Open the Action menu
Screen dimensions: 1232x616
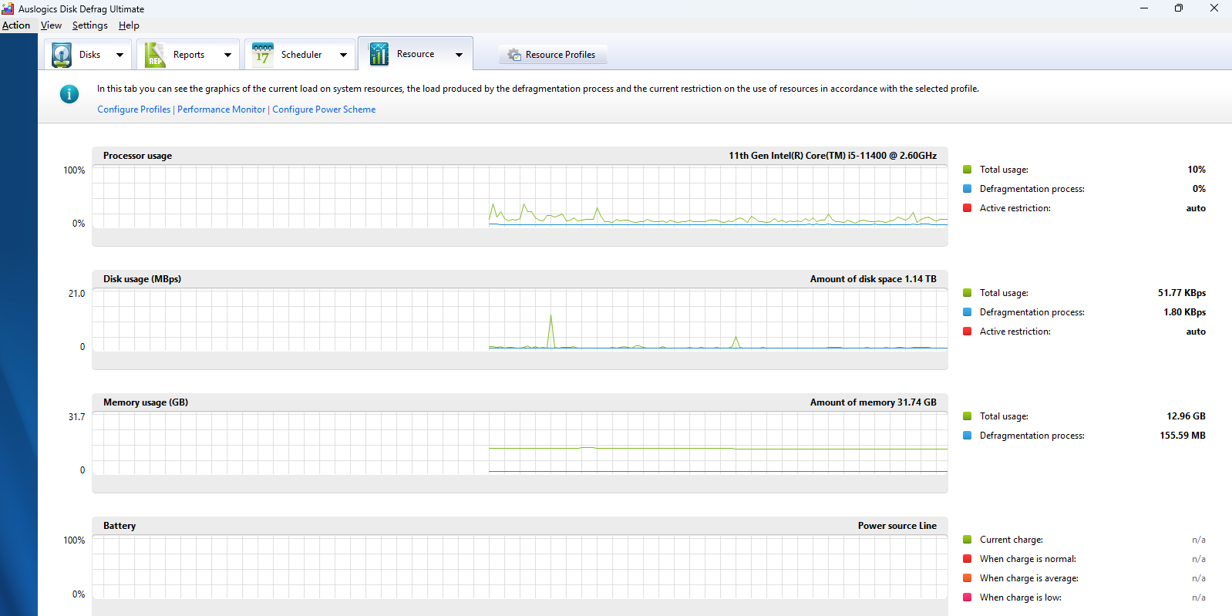pyautogui.click(x=16, y=25)
